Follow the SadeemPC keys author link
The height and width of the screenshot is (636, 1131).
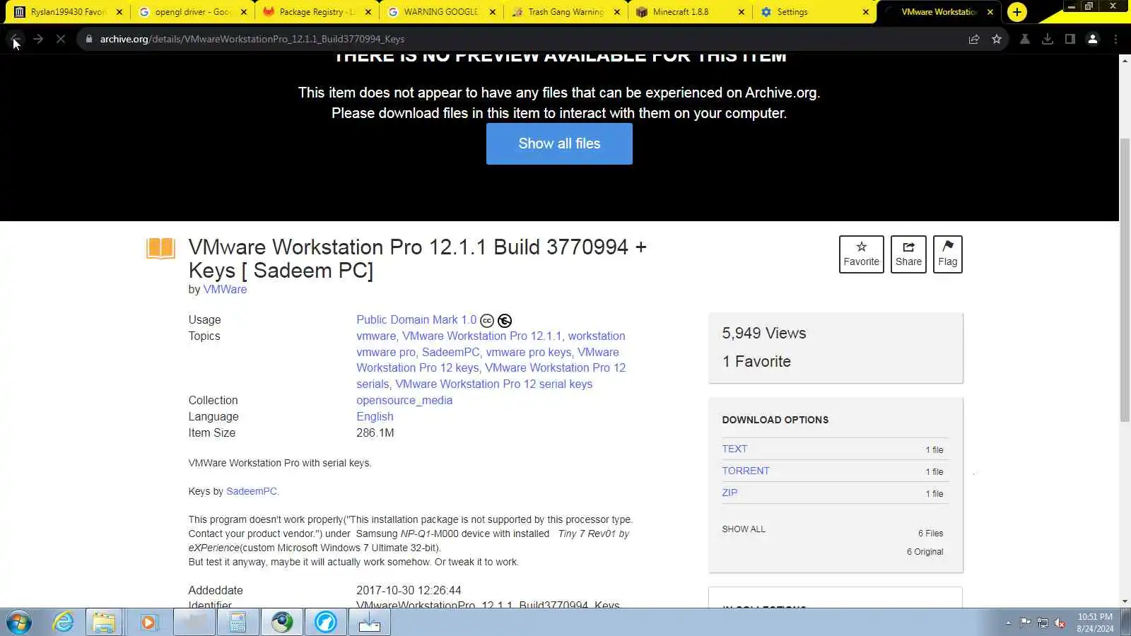[x=252, y=491]
